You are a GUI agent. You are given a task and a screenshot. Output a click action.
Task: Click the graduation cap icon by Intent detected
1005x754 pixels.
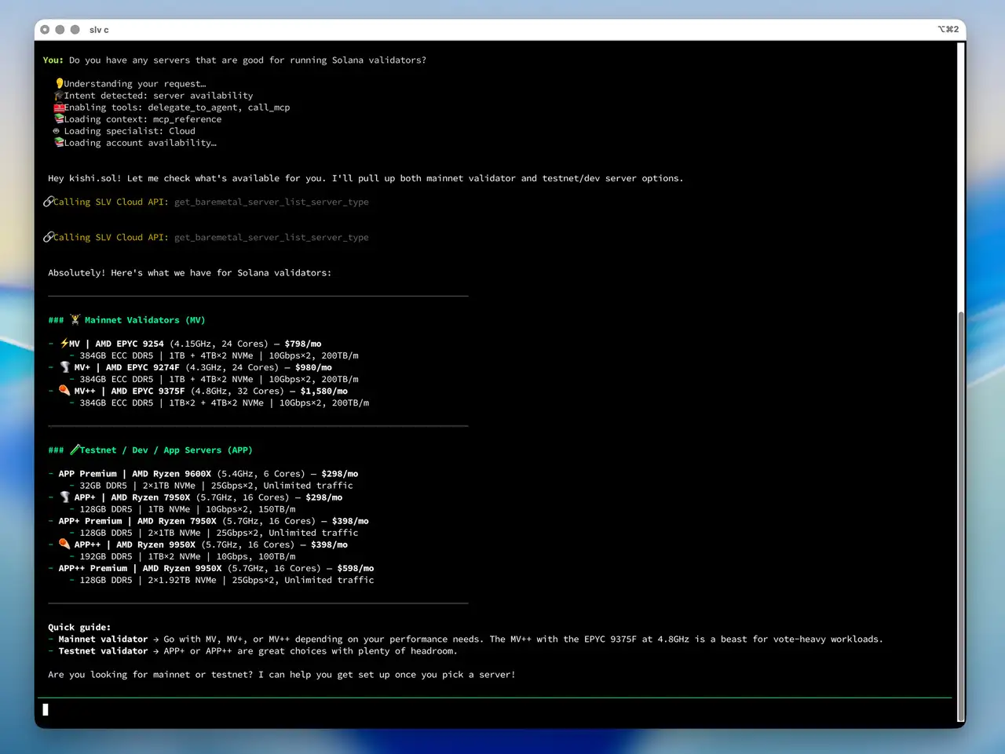point(58,95)
